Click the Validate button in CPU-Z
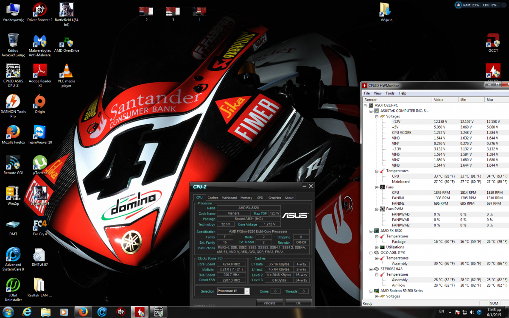Screen dimensions: 509x318 tap(269, 303)
